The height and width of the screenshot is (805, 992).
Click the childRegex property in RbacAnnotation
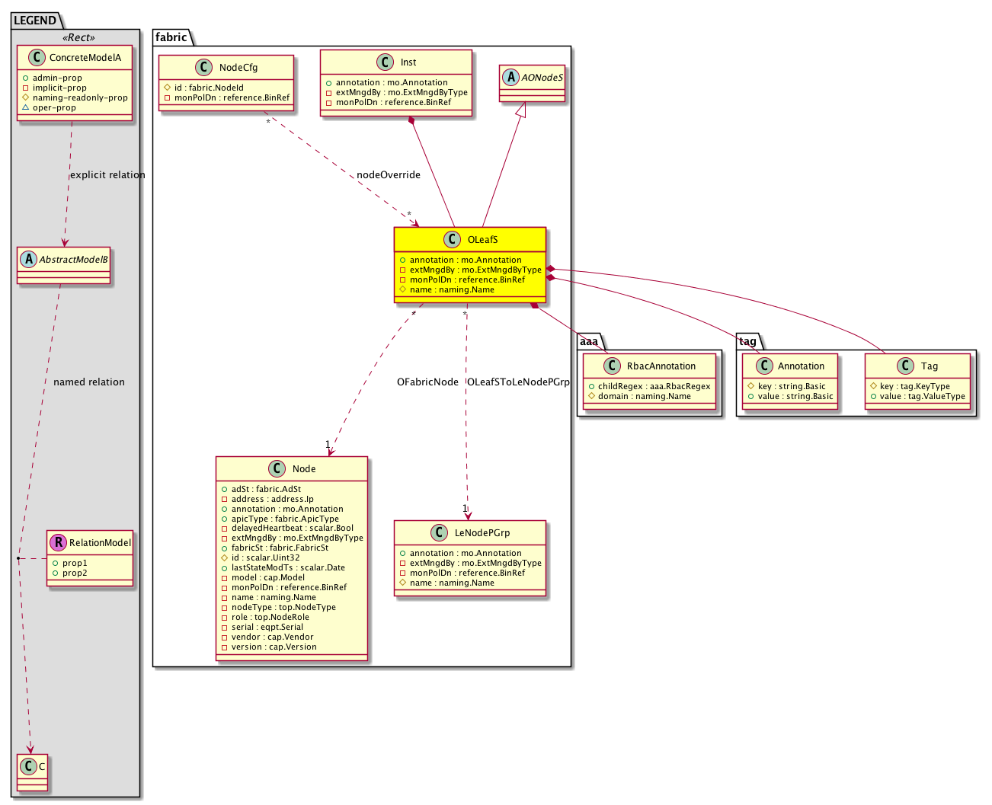[653, 386]
